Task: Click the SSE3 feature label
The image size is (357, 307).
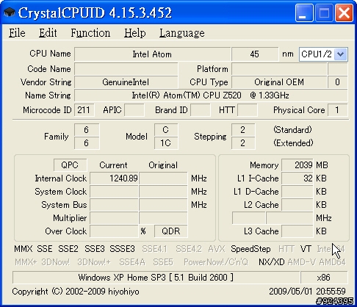Action: [95, 249]
